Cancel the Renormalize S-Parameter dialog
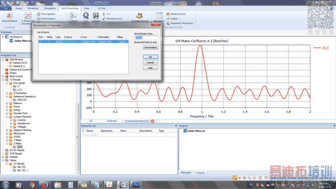The image size is (336, 189). (x=150, y=63)
